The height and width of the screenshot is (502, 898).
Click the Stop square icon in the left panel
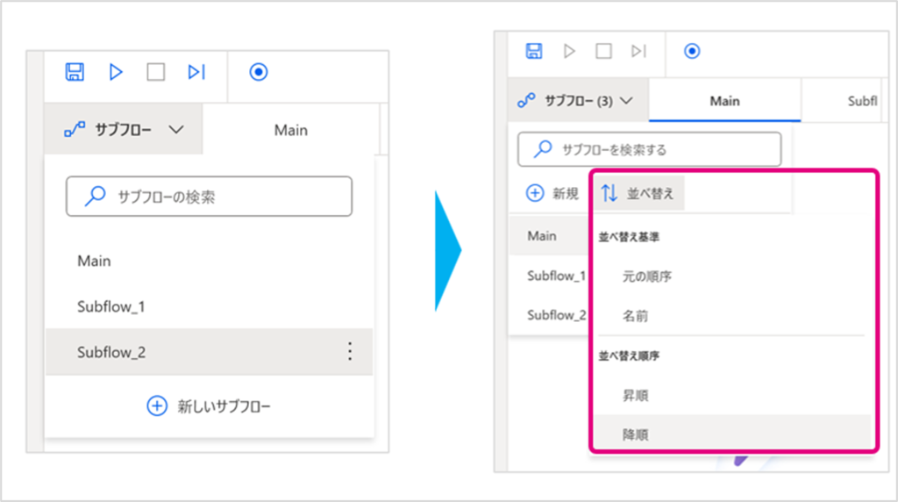click(156, 72)
